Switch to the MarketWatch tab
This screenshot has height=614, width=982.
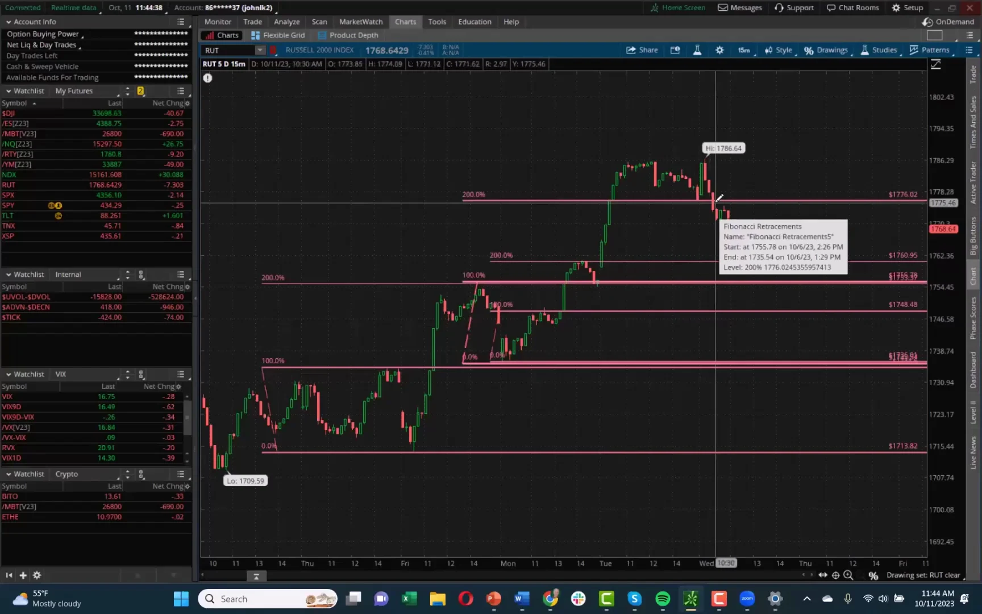361,22
